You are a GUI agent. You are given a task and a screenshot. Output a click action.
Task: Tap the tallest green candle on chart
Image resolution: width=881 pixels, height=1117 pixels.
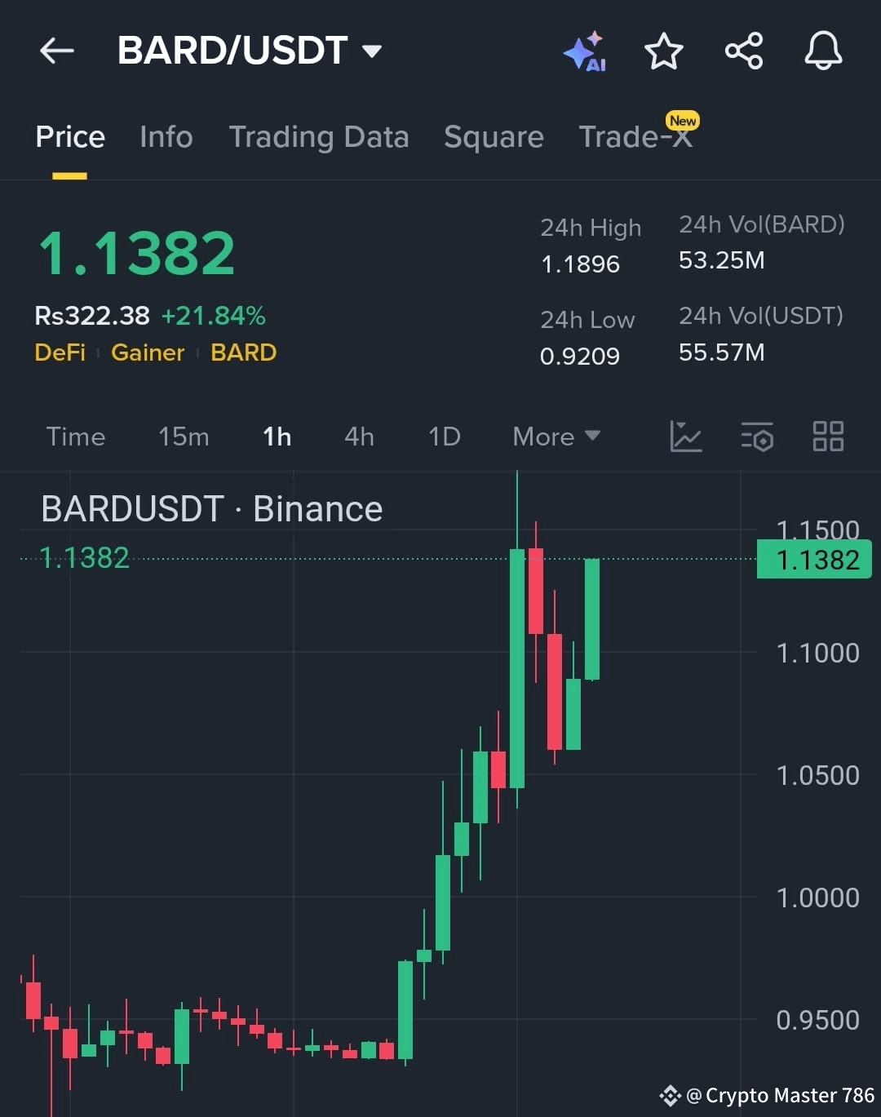tap(517, 668)
